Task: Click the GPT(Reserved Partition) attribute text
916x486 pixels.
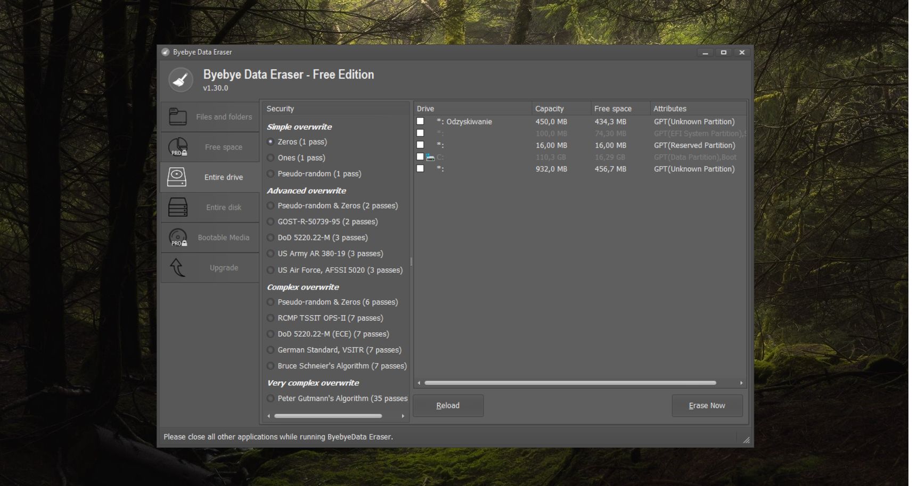Action: (694, 145)
